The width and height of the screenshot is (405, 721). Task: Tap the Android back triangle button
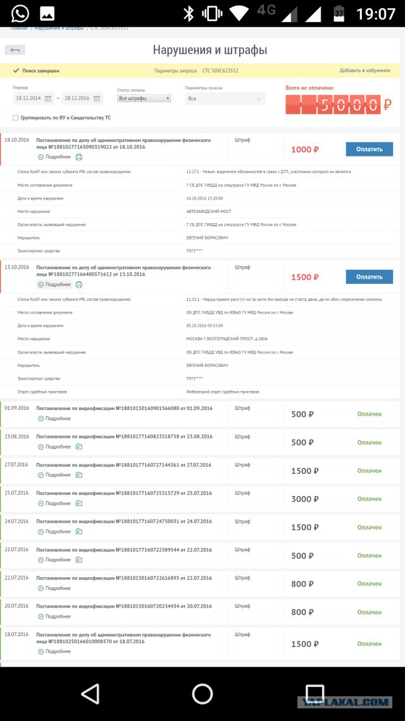[90, 694]
